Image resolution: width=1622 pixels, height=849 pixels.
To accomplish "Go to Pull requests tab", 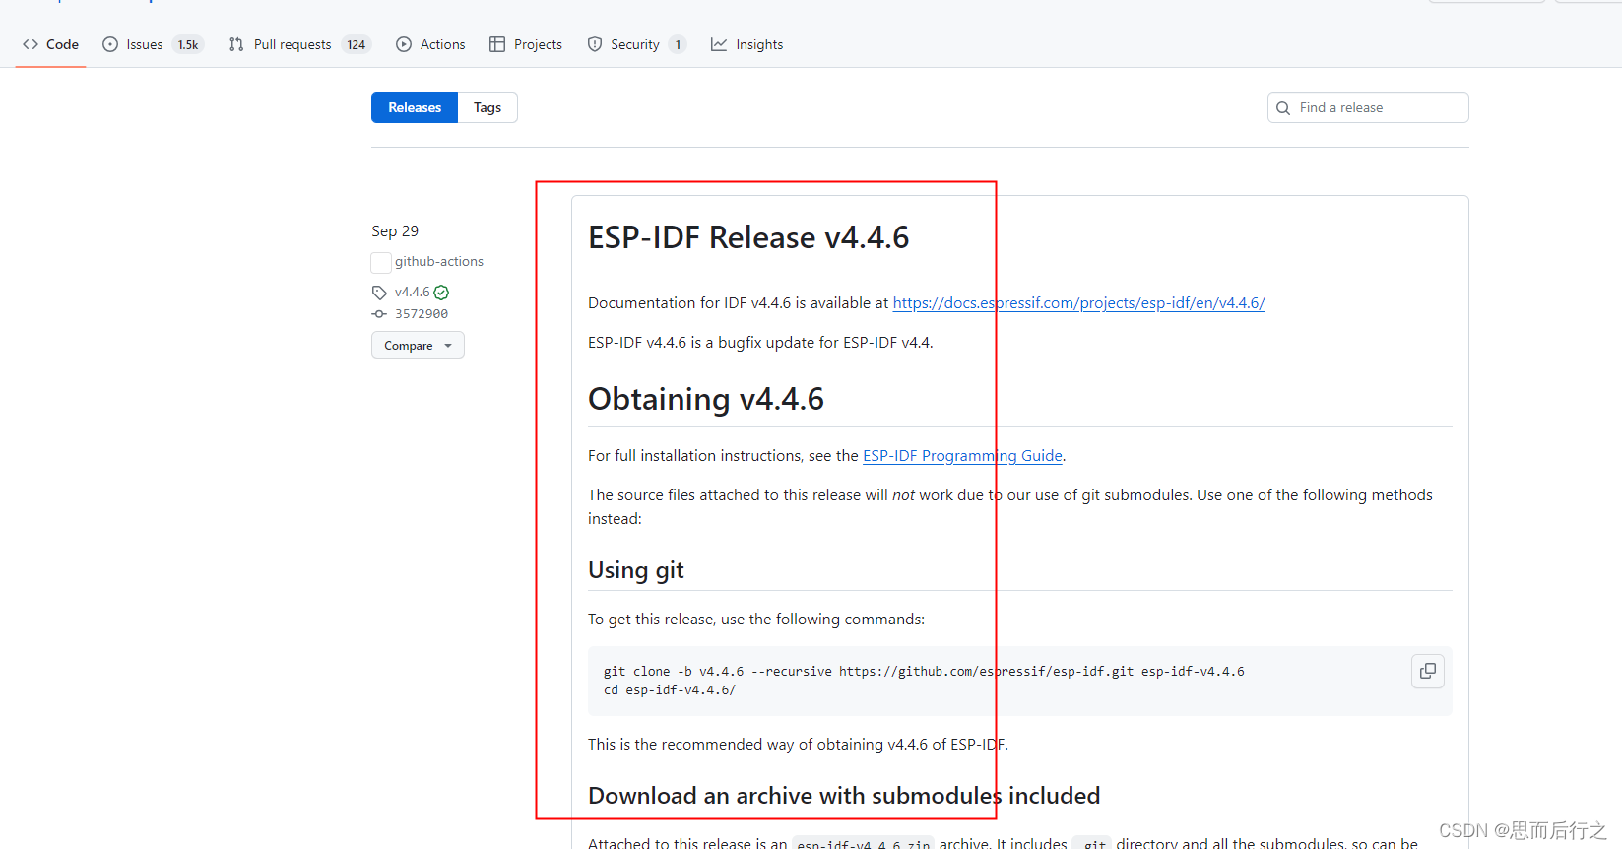I will pos(299,44).
